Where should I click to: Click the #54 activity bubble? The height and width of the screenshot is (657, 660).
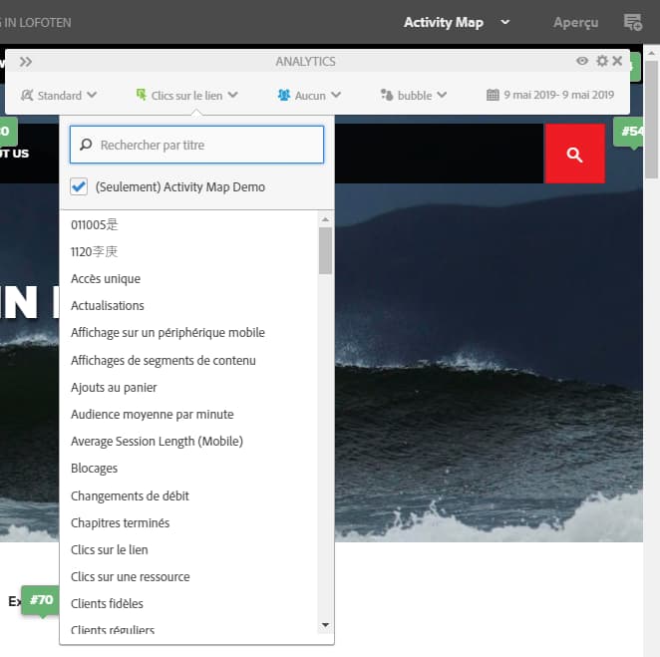(630, 132)
